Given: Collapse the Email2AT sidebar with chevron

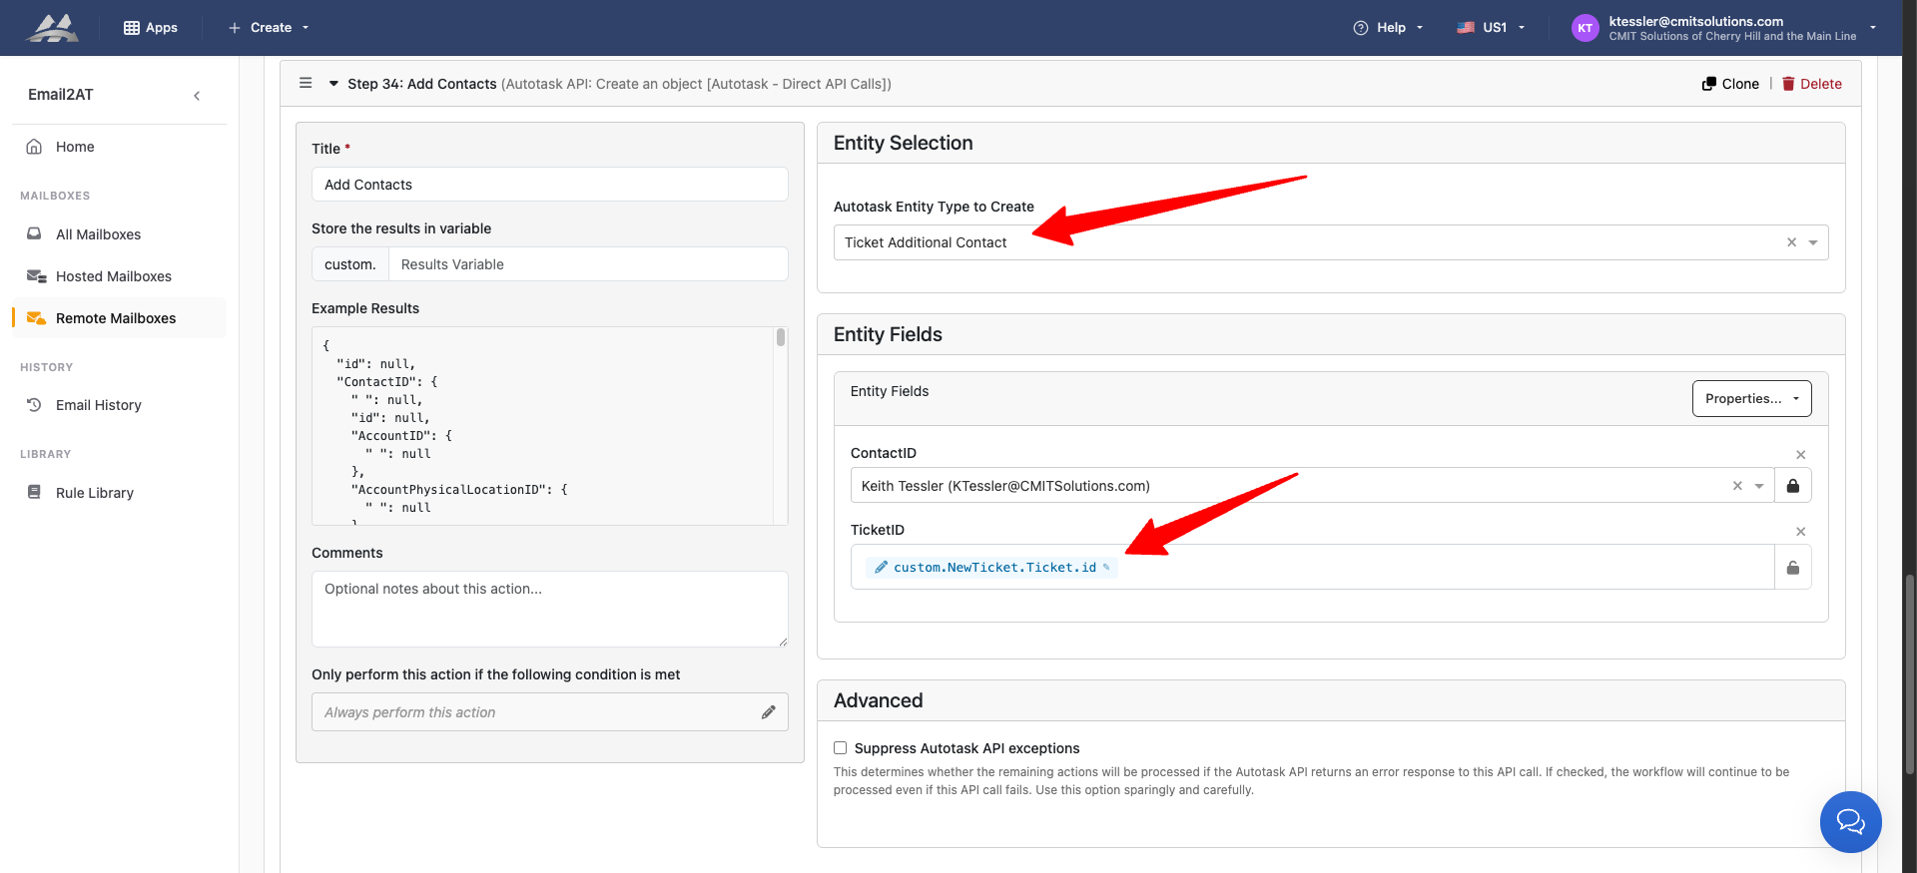Looking at the screenshot, I should point(197,96).
